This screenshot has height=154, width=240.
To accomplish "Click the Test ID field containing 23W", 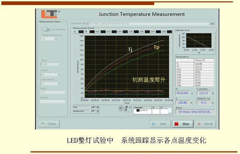I will pyautogui.click(x=52, y=92).
